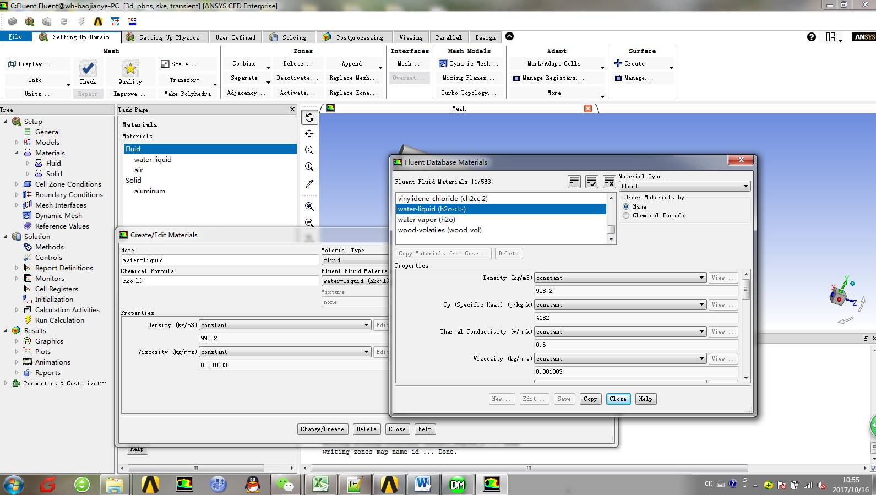Screen dimensions: 876x495
Task: Collapse the Materials tree node
Action: click(x=17, y=153)
